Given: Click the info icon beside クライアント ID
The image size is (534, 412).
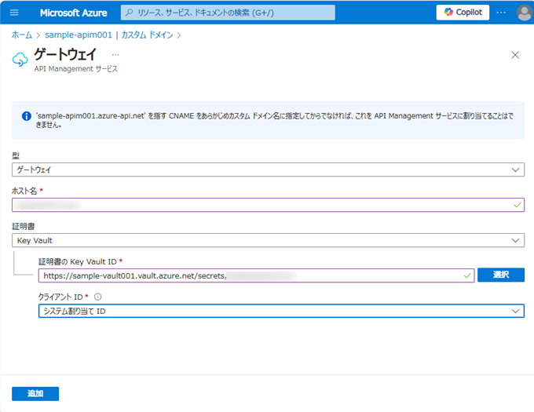Looking at the screenshot, I should point(98,297).
